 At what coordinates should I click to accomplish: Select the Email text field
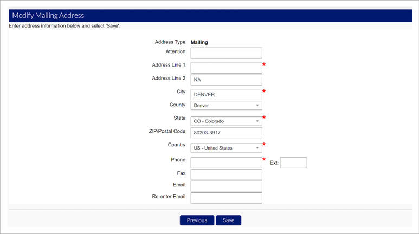(x=226, y=186)
